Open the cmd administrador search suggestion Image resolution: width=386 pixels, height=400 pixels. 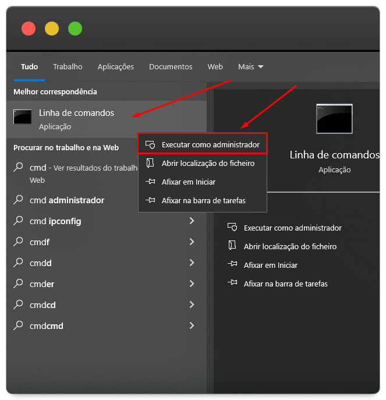[67, 200]
